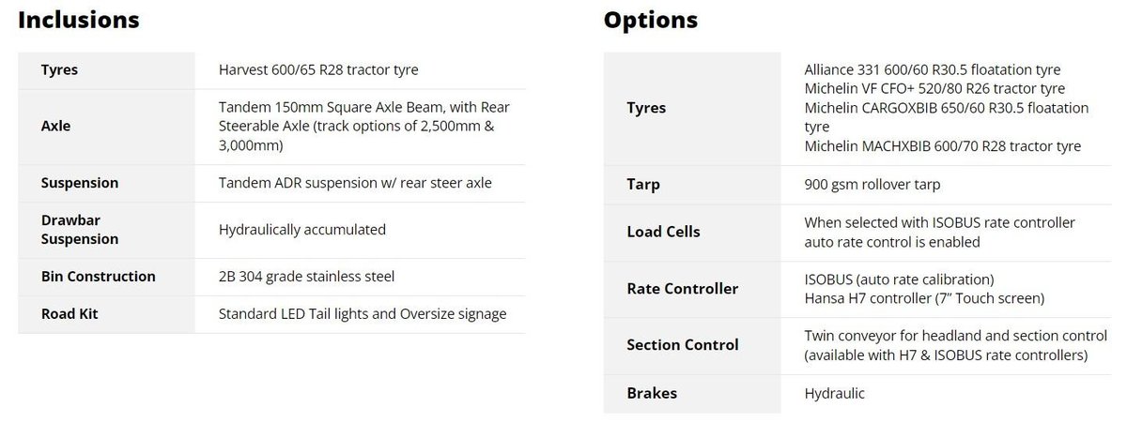
Task: Click the Michelin MACHXBIB 600/70 R28 tyre option
Action: click(x=943, y=146)
